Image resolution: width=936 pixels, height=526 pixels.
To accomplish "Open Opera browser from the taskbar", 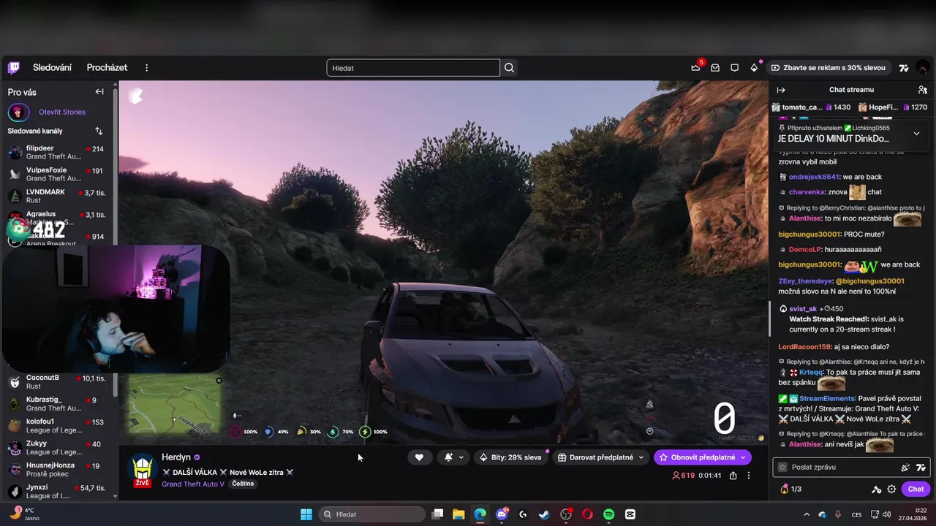I will (x=587, y=514).
